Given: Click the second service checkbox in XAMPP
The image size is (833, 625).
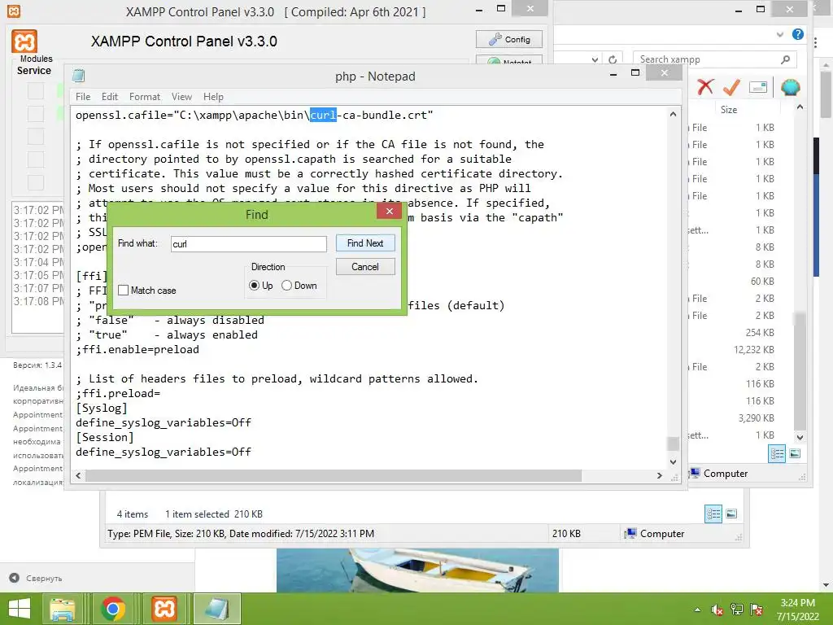Looking at the screenshot, I should pyautogui.click(x=36, y=113).
